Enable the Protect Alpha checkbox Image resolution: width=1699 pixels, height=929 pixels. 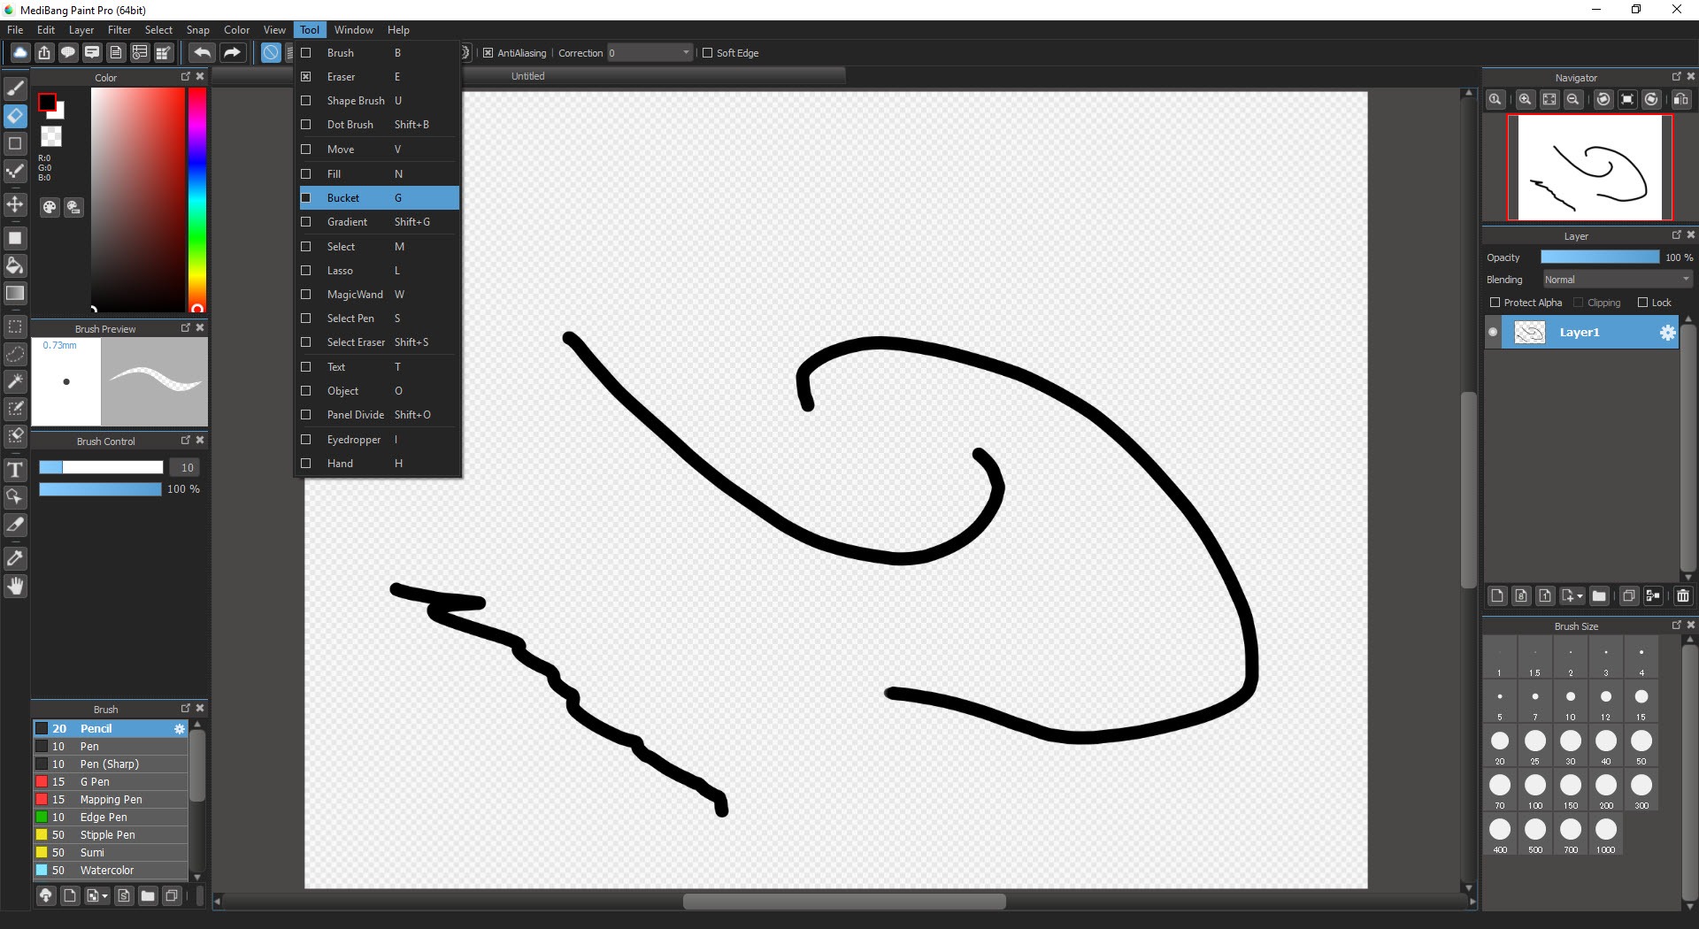tap(1495, 303)
